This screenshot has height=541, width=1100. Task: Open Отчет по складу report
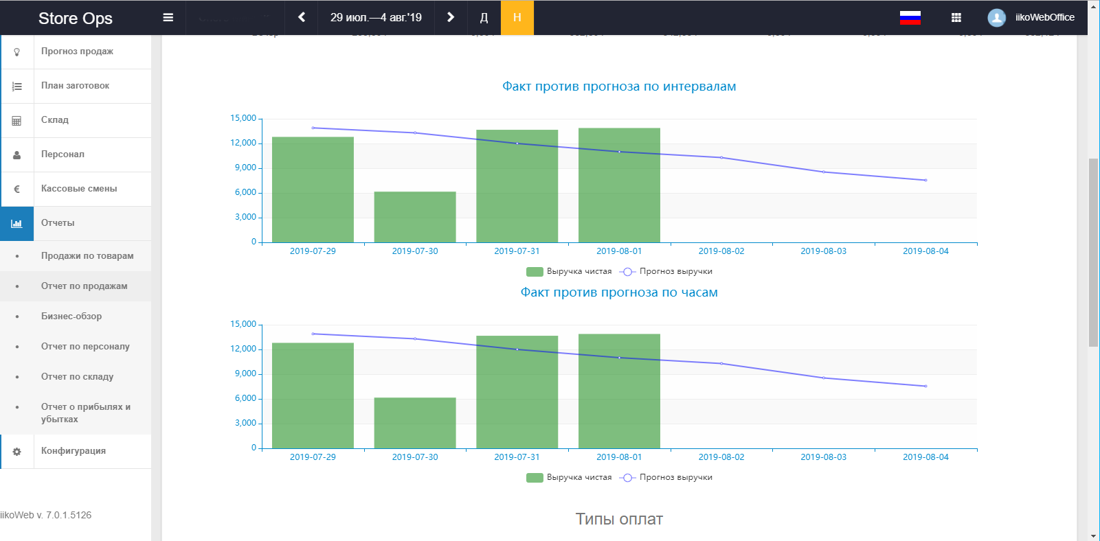(77, 377)
